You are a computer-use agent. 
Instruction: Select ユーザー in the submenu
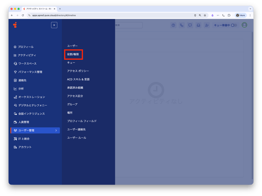pos(72,46)
